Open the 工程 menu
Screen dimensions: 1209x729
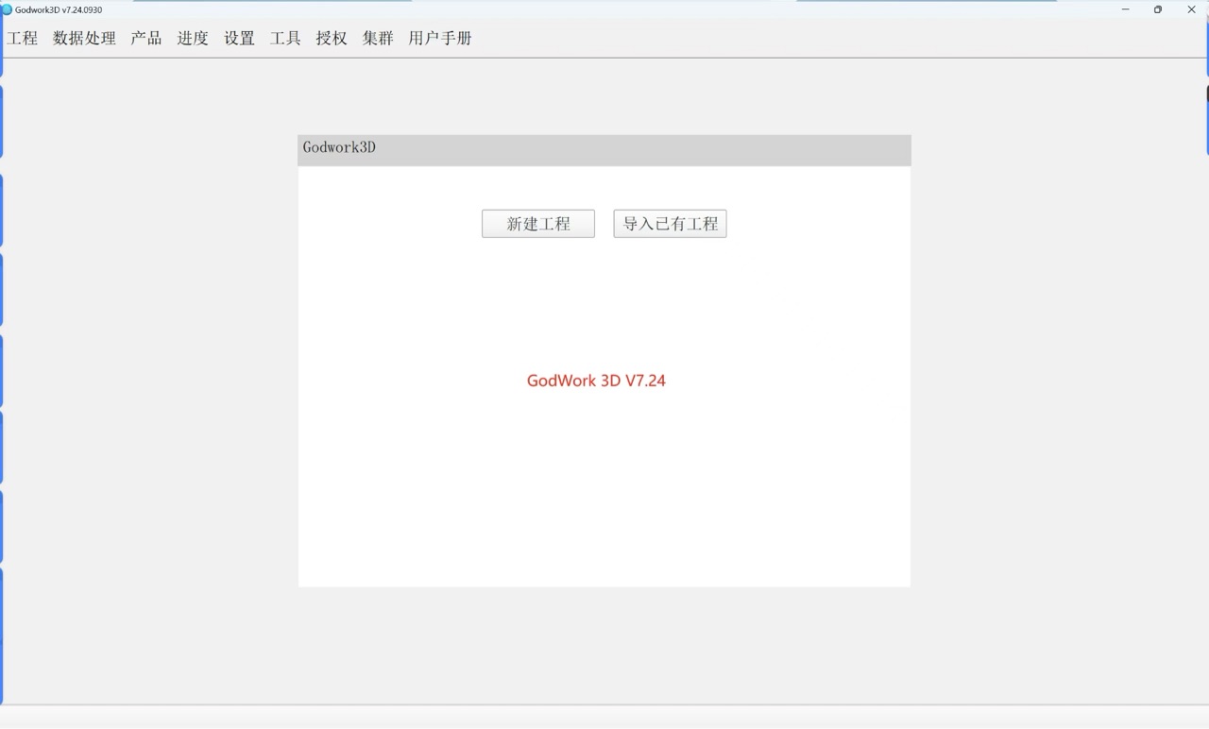pos(23,39)
